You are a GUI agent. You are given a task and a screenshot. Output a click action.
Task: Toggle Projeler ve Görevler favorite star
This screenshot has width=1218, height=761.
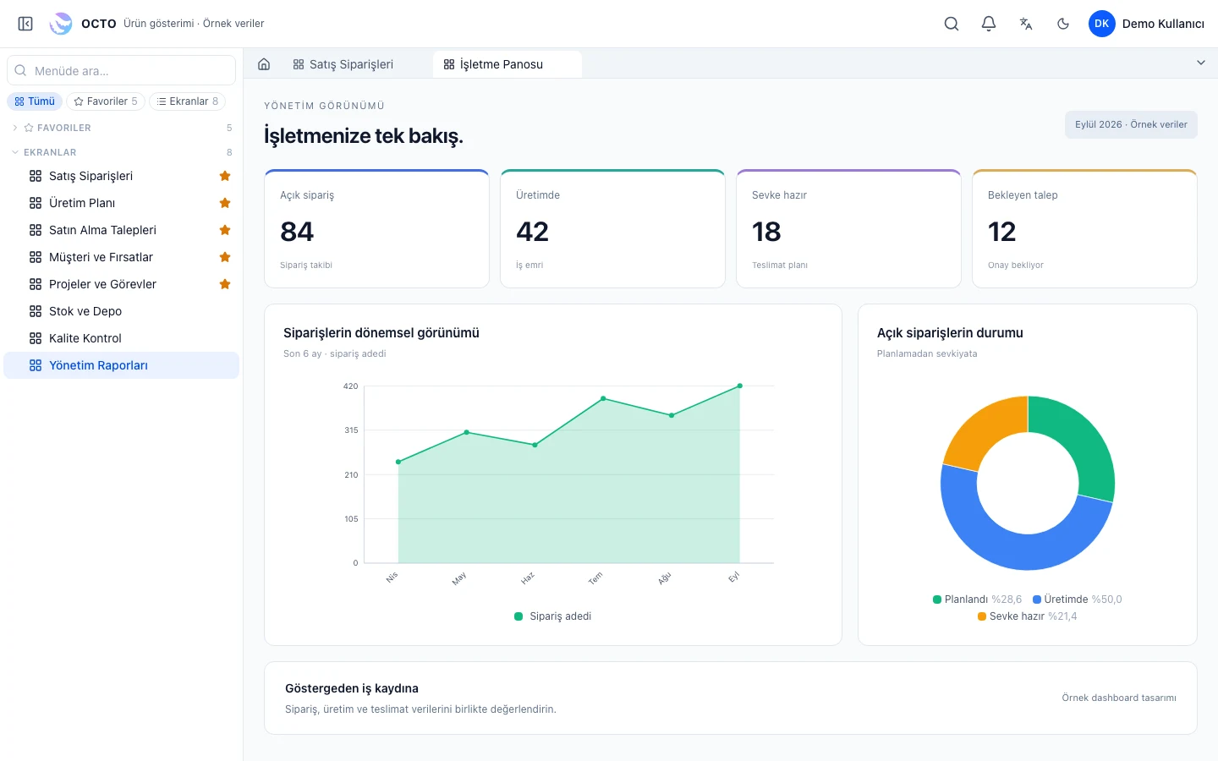tap(225, 284)
